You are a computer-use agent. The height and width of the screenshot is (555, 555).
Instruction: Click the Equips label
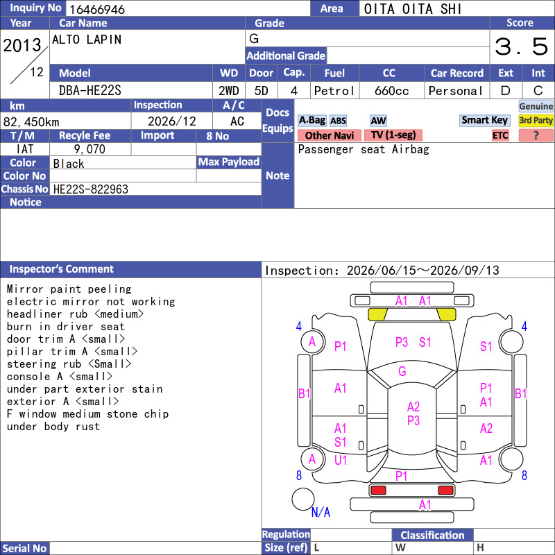tap(277, 128)
